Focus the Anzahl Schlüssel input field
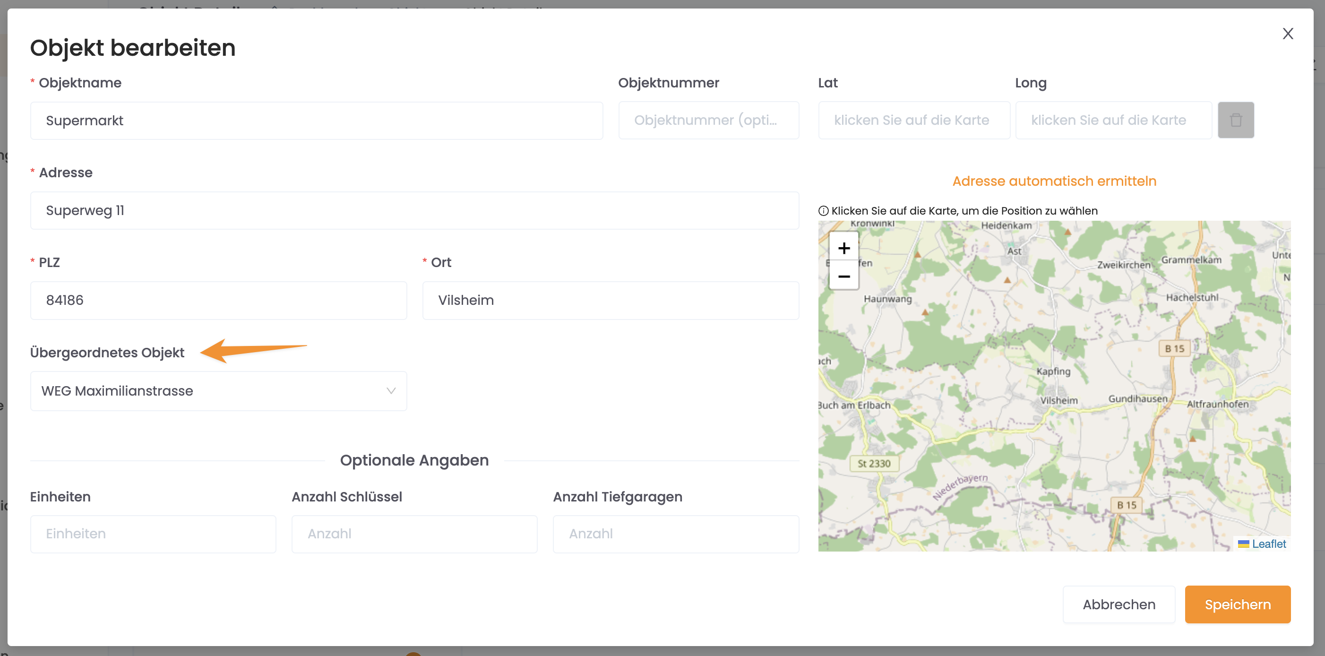This screenshot has width=1325, height=656. pyautogui.click(x=414, y=534)
